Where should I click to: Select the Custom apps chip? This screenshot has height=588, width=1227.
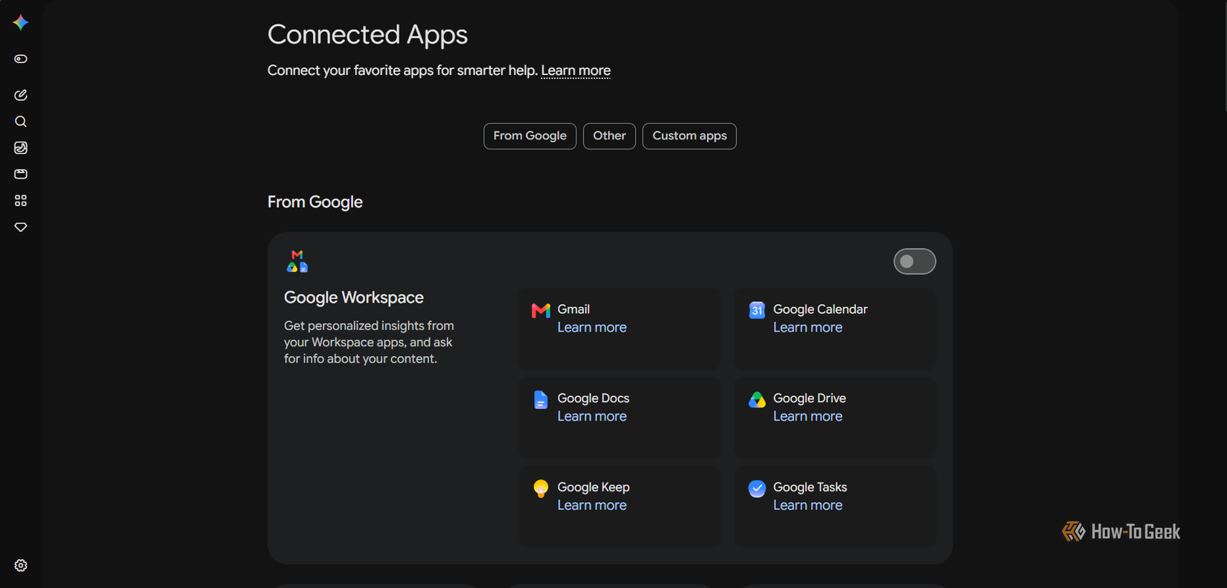[x=689, y=136]
